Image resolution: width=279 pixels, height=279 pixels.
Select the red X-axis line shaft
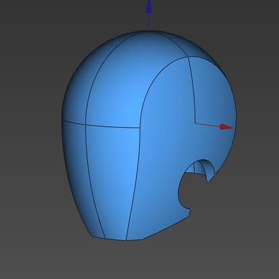point(208,125)
